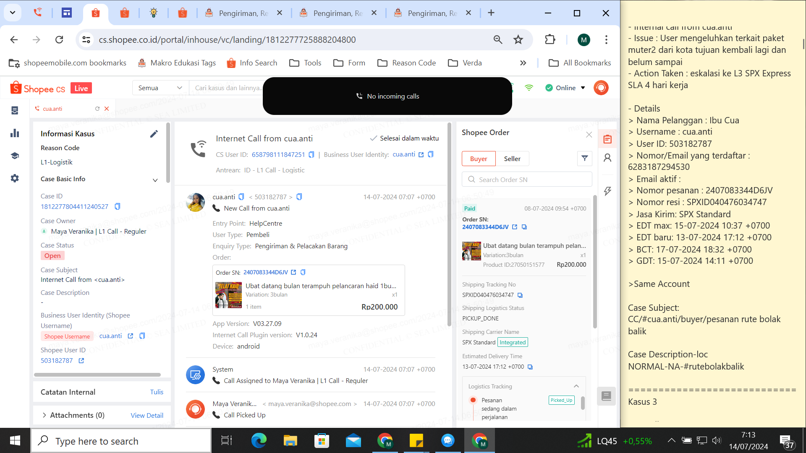Click the Search Order SN field
This screenshot has width=806, height=453.
pos(527,180)
